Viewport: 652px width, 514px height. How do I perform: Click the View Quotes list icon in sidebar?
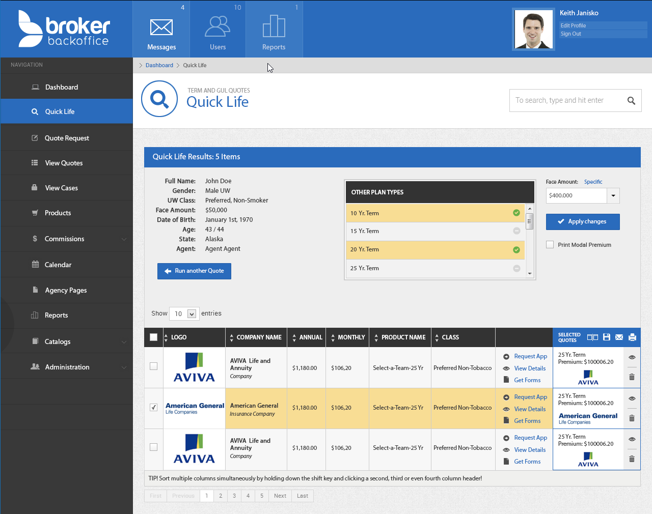[x=35, y=163]
